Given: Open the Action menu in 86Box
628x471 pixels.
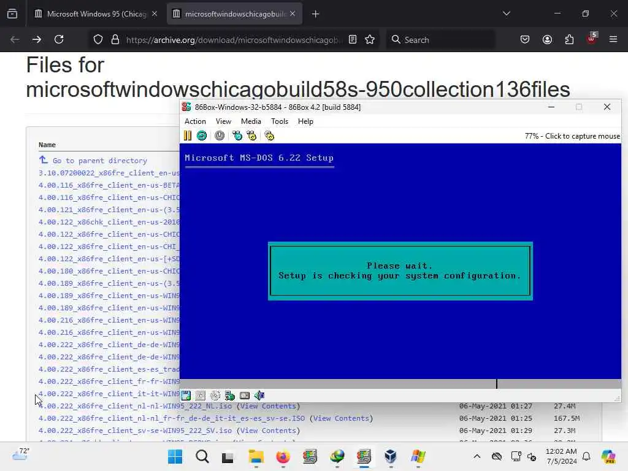Looking at the screenshot, I should coord(195,121).
